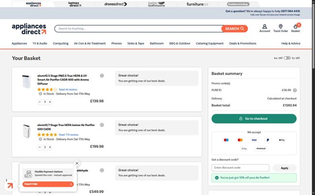
Task: Decrease quantity of electriQ 7 Stage purifier
Action: point(40,147)
